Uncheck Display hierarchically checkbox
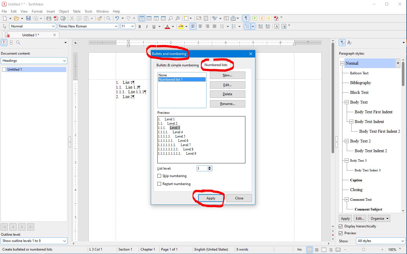 tap(341, 226)
